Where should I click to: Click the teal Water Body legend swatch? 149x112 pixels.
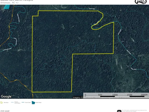[33, 102]
